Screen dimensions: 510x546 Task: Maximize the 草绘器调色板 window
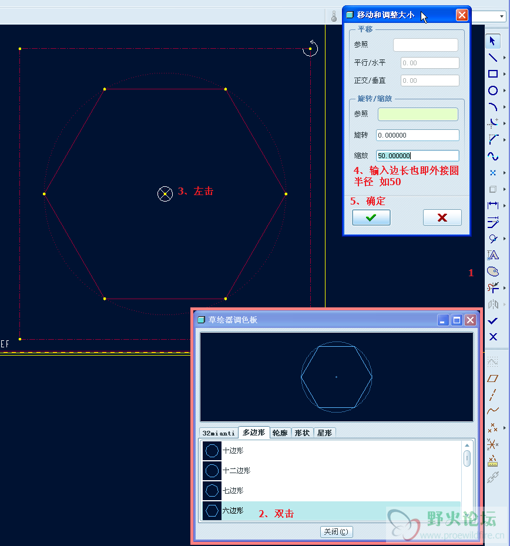[457, 320]
